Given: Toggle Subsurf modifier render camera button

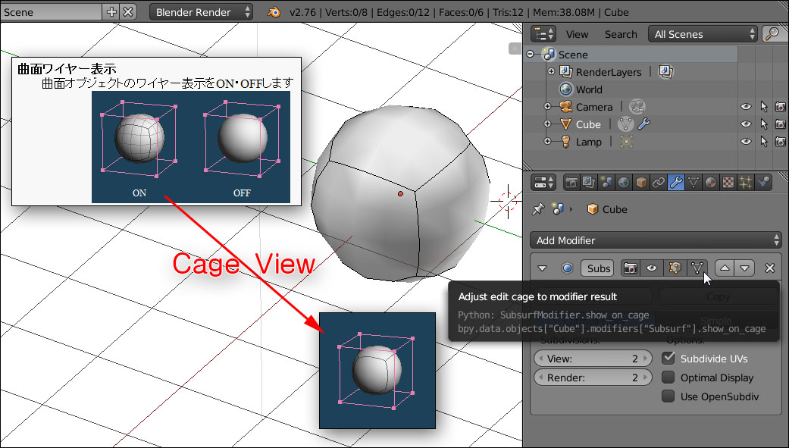Looking at the screenshot, I should pyautogui.click(x=630, y=268).
